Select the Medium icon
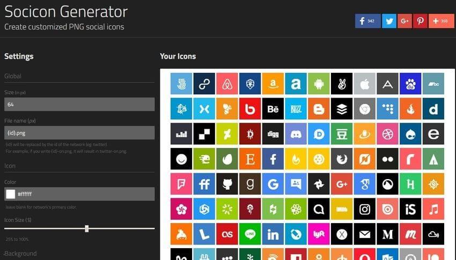Screen dimensions: 456x260 (388, 234)
